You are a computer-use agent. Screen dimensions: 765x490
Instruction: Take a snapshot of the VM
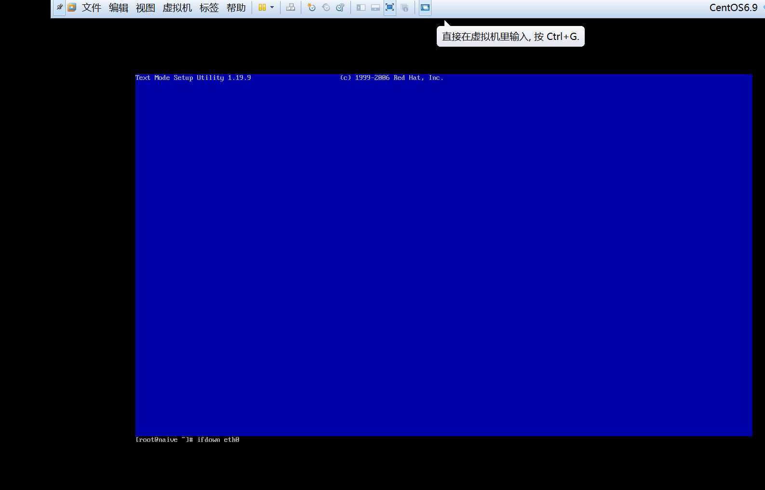point(311,8)
